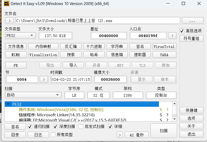207x142 pixels.
Task: Open file browser with the '...' button
Action: pyautogui.click(x=193, y=21)
